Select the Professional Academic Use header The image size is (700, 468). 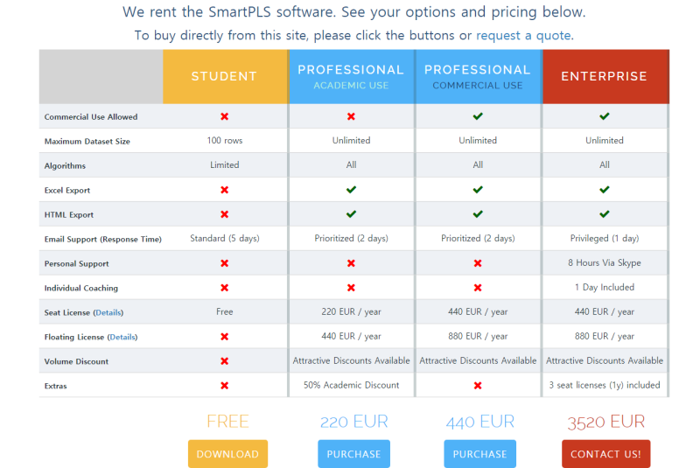click(351, 77)
